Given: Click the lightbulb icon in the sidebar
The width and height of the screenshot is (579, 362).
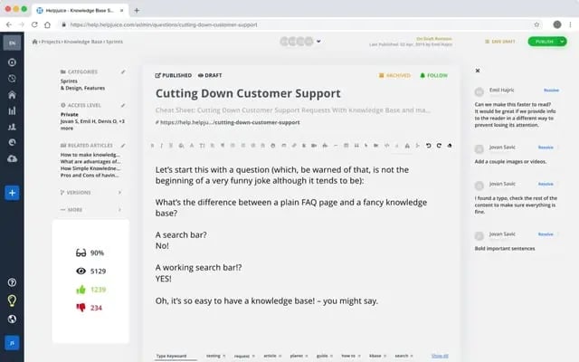Looking at the screenshot, I should coord(12,300).
